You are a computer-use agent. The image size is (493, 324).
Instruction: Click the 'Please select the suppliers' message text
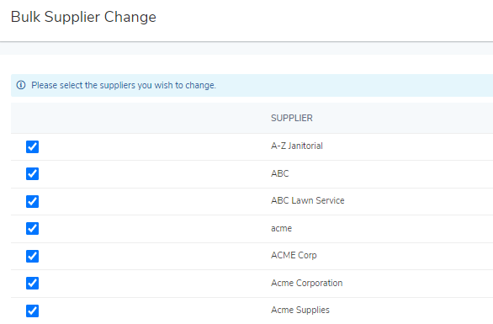tap(124, 85)
